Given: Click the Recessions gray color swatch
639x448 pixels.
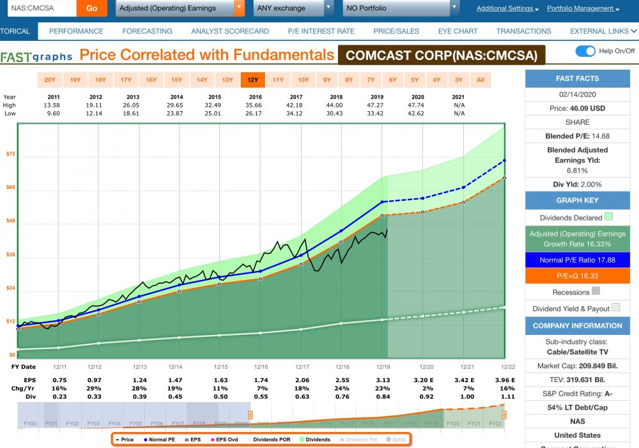Looking at the screenshot, I should [x=596, y=291].
